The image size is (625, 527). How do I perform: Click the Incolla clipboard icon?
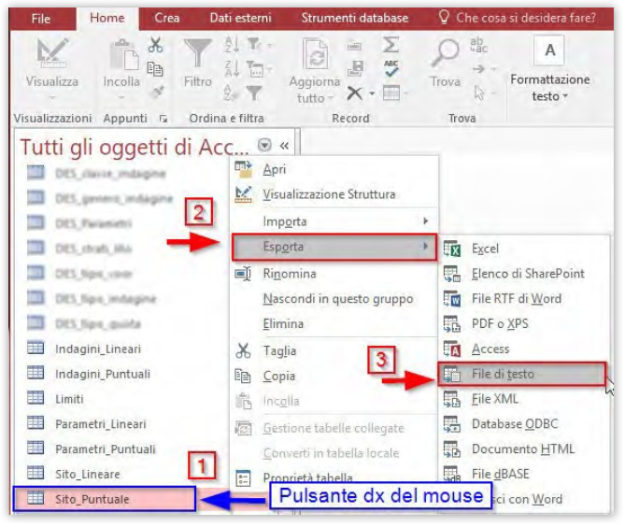(124, 55)
